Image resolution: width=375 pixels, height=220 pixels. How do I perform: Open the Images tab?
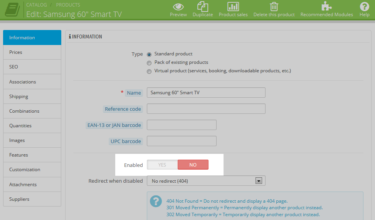click(32, 140)
